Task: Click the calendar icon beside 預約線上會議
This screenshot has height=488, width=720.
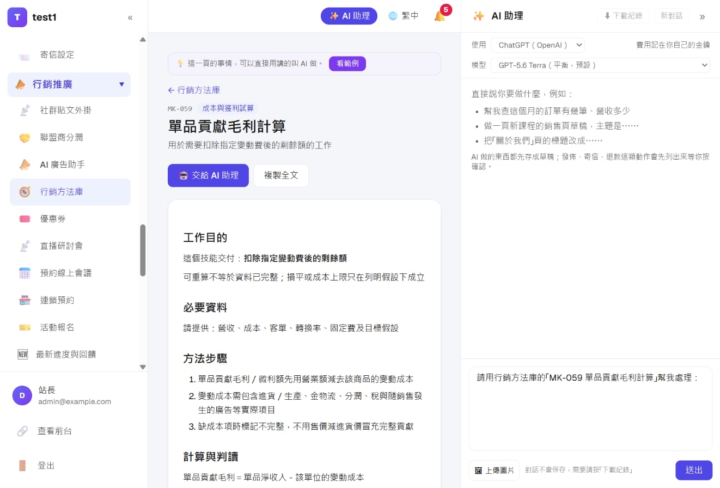Action: click(x=25, y=273)
